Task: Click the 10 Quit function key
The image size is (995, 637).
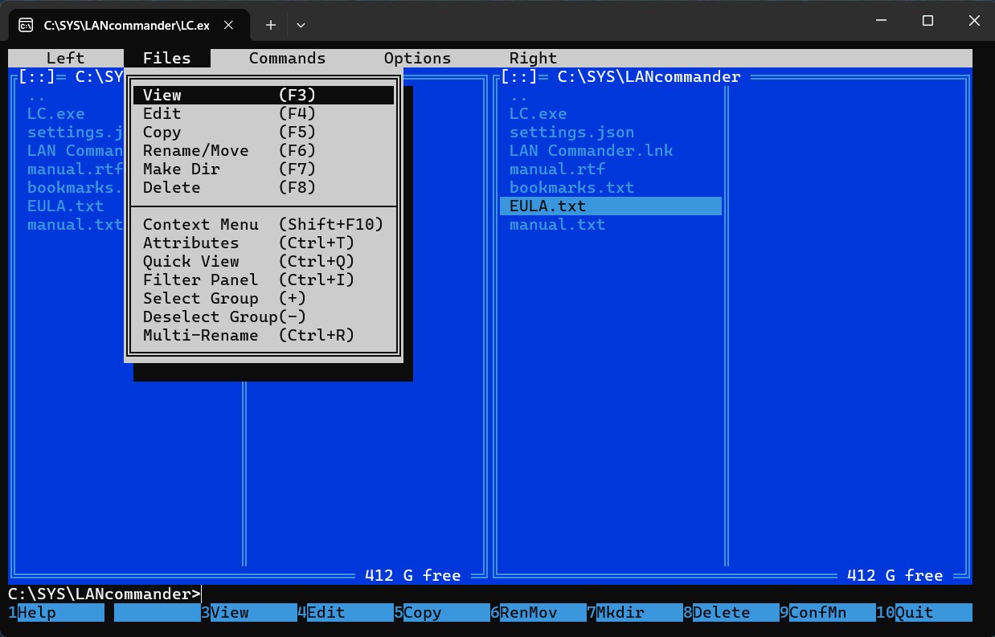Action: (924, 612)
